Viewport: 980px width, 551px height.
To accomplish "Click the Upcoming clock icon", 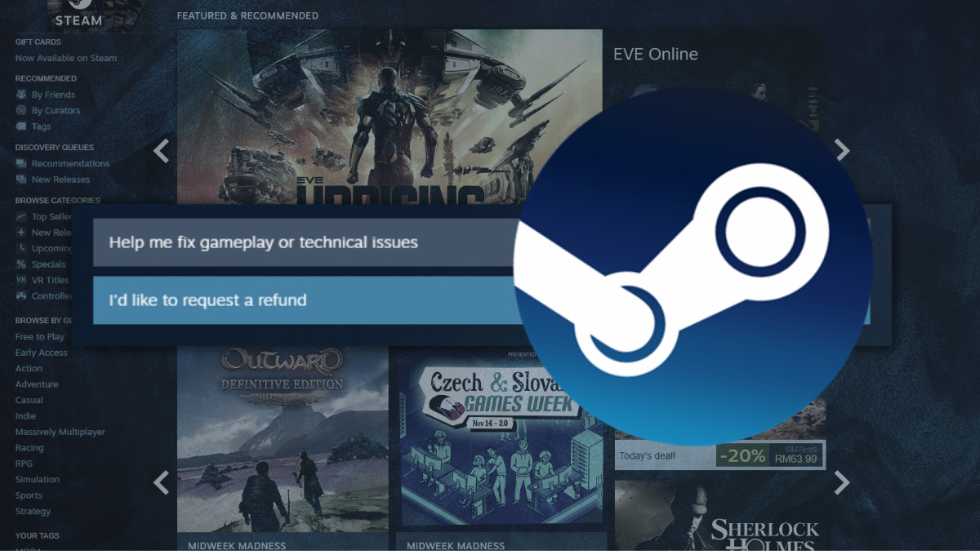I will [x=23, y=248].
